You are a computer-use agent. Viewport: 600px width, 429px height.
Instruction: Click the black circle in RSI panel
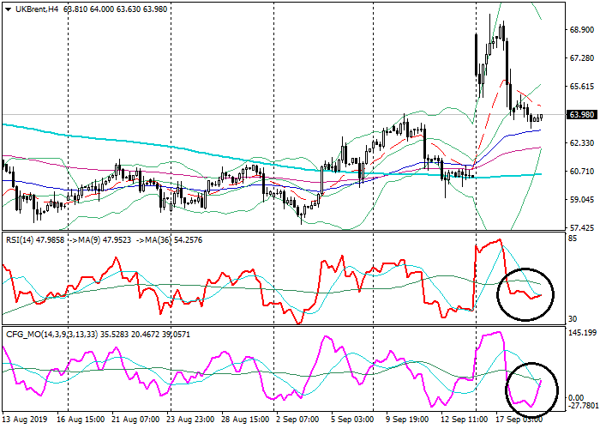tap(526, 292)
